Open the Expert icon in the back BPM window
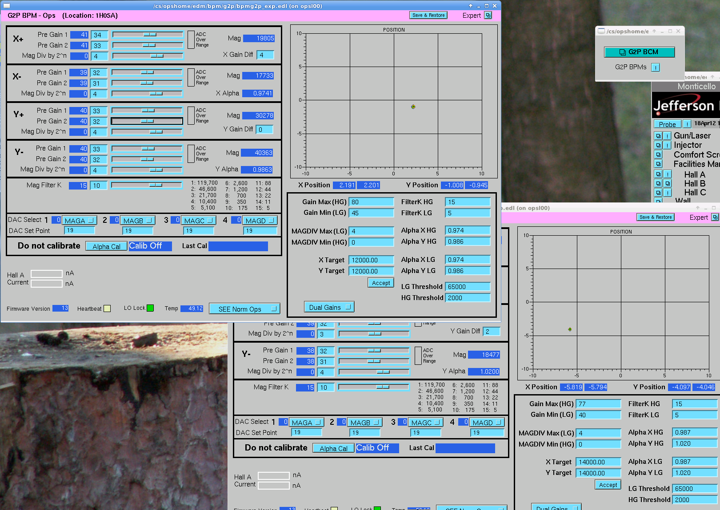This screenshot has width=720, height=510. pos(715,217)
